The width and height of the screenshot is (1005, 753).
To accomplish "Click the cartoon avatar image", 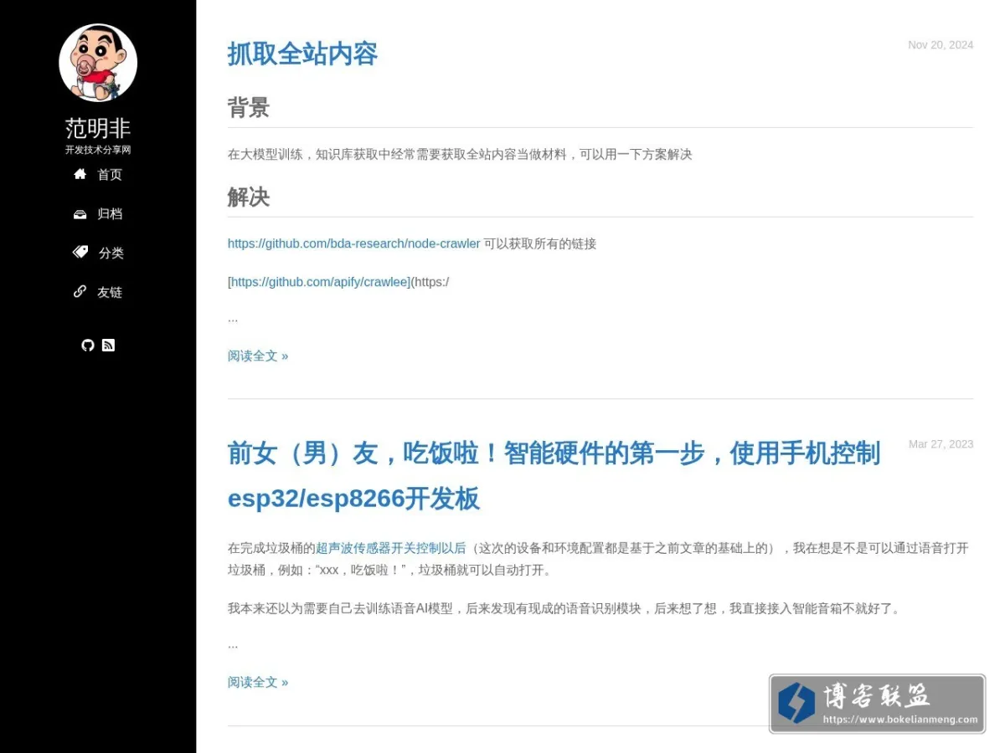I will (x=98, y=63).
